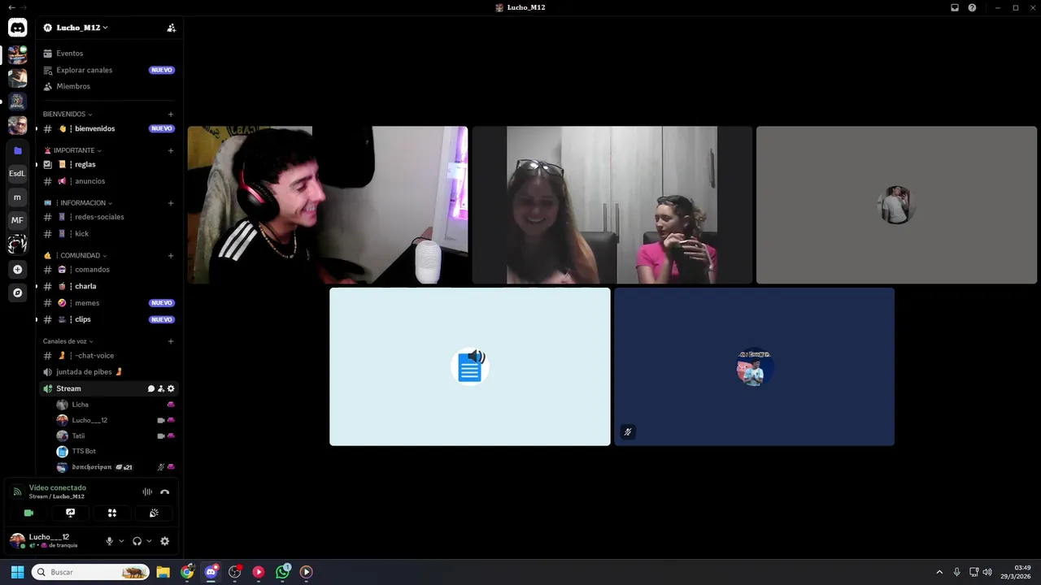
Task: Open the anuncios channel
Action: [x=109, y=181]
